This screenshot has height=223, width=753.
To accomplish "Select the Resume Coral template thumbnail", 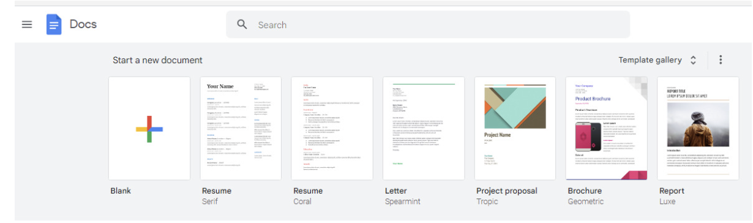I will tap(332, 129).
